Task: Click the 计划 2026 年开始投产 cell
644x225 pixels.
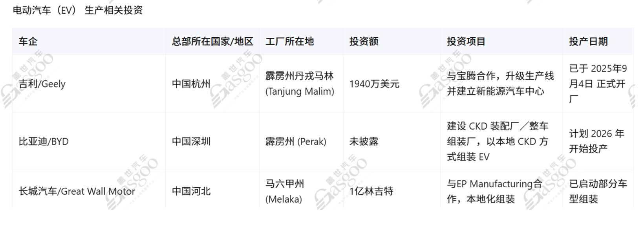Action: click(x=596, y=141)
